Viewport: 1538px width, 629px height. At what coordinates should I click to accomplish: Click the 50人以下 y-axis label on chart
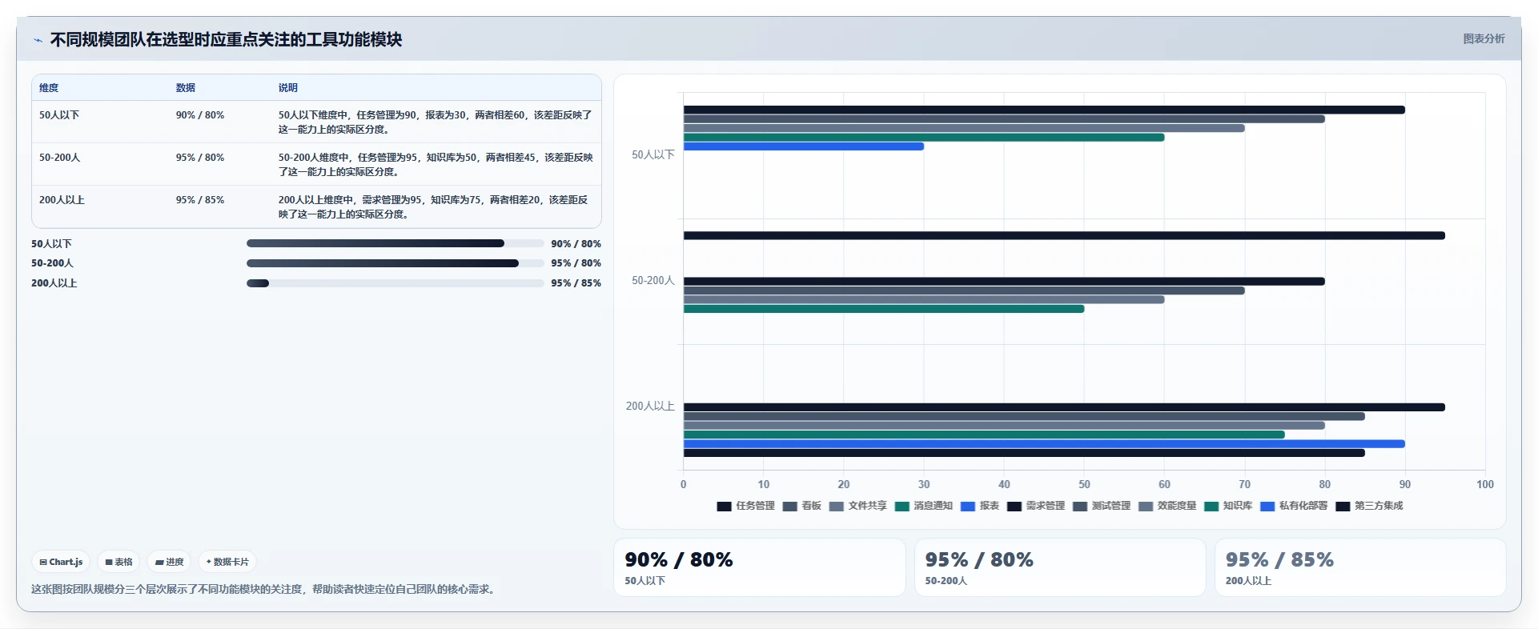(653, 155)
